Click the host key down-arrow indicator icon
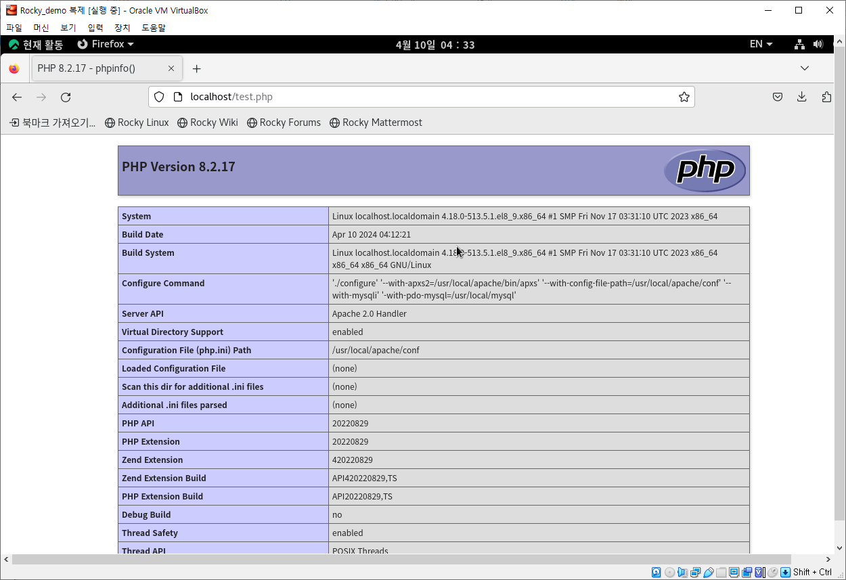 (x=785, y=573)
